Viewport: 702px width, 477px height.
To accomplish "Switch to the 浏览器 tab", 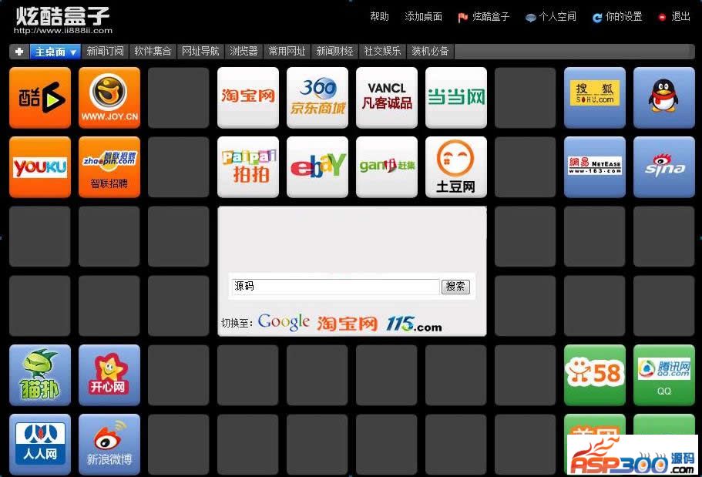I will pos(244,52).
